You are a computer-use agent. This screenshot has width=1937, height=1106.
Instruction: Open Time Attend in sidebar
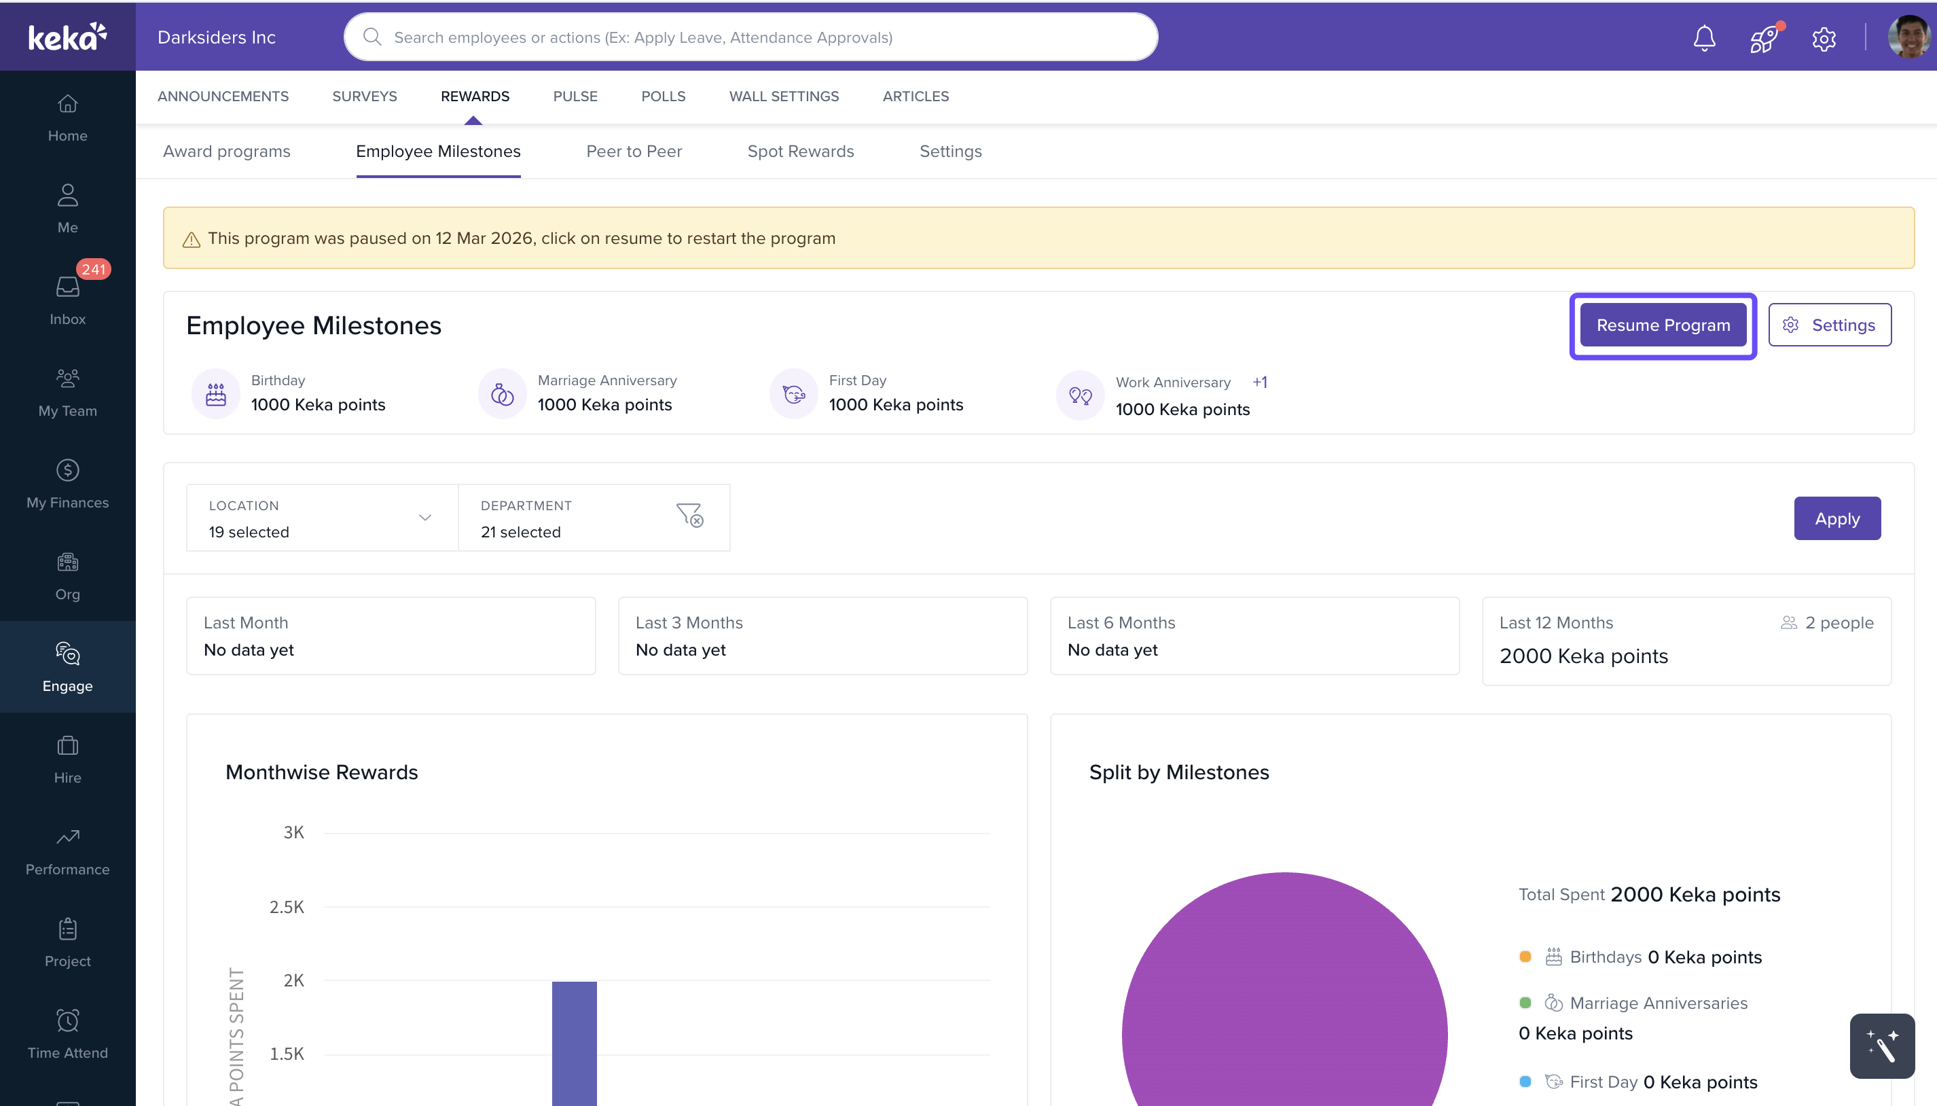coord(68,1033)
